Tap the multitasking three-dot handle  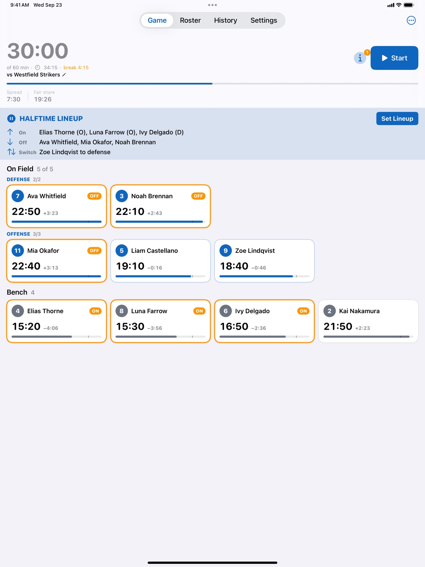[212, 5]
